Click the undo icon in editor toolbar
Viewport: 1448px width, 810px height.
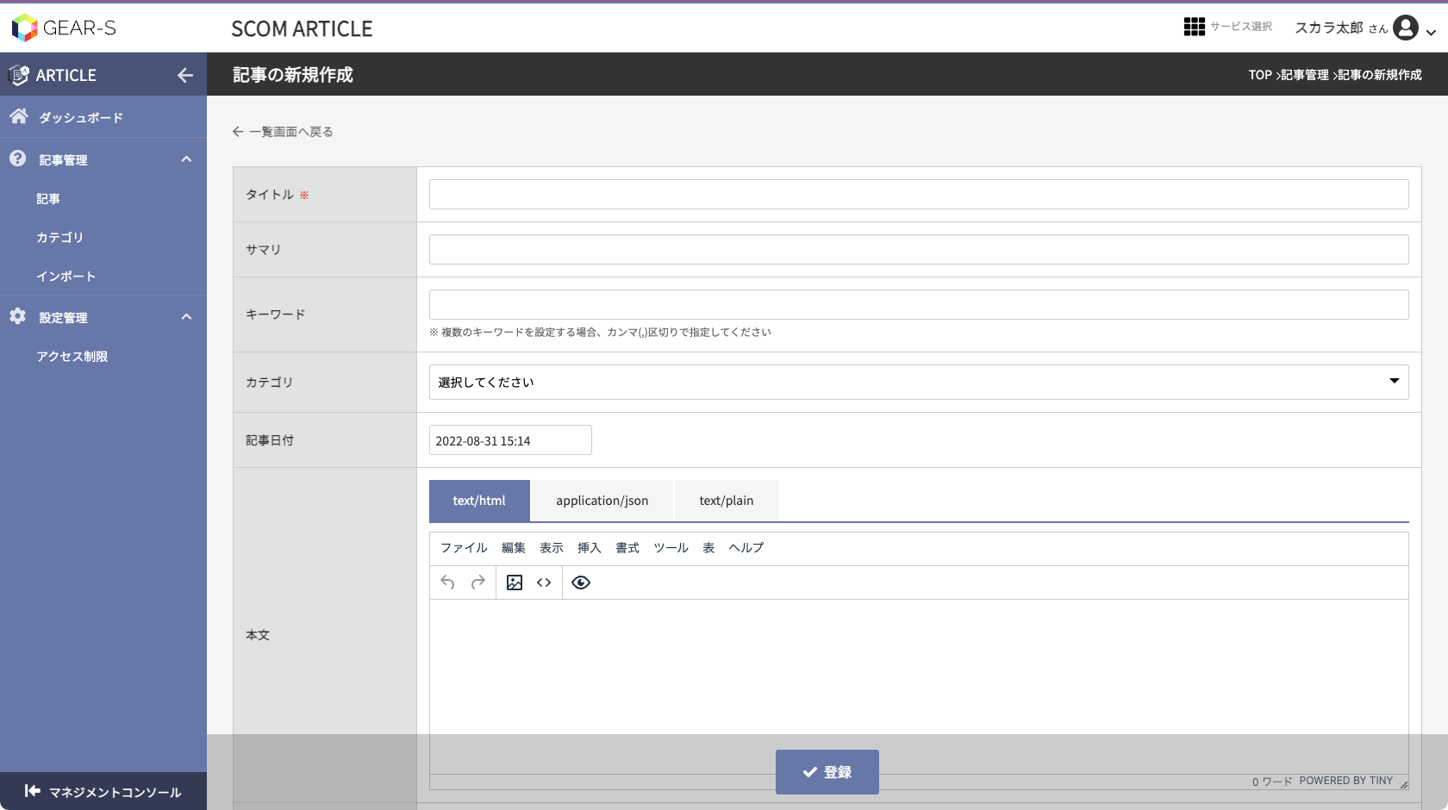point(447,583)
